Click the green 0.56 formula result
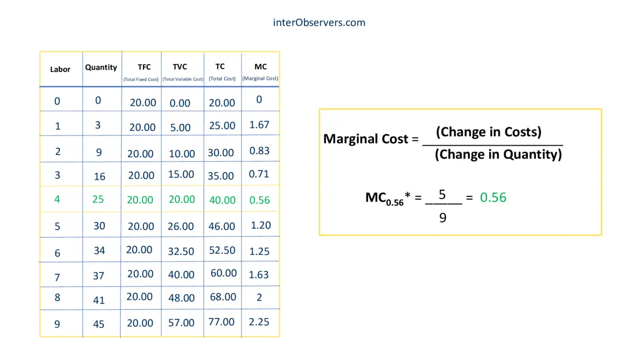This screenshot has height=360, width=640. point(493,197)
